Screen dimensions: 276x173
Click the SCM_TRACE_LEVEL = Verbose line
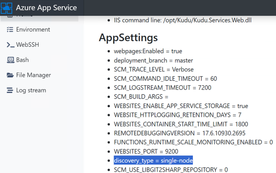click(154, 70)
